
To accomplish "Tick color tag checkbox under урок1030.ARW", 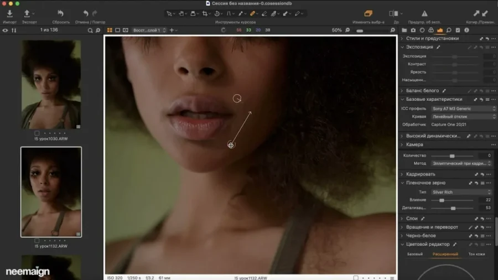I will (37, 133).
